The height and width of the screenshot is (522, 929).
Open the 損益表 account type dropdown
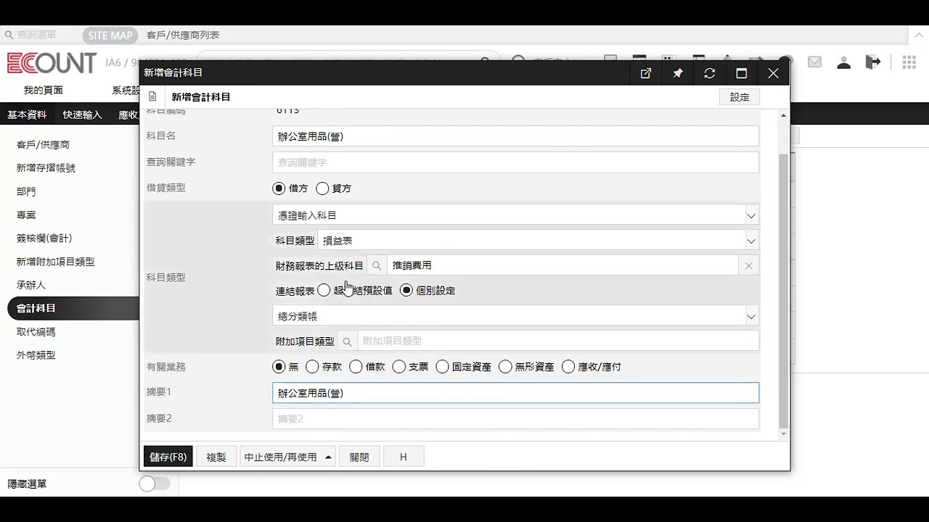538,241
